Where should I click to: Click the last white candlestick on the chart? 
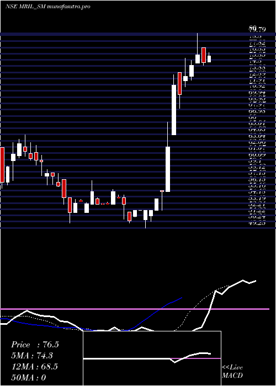pyautogui.click(x=209, y=59)
